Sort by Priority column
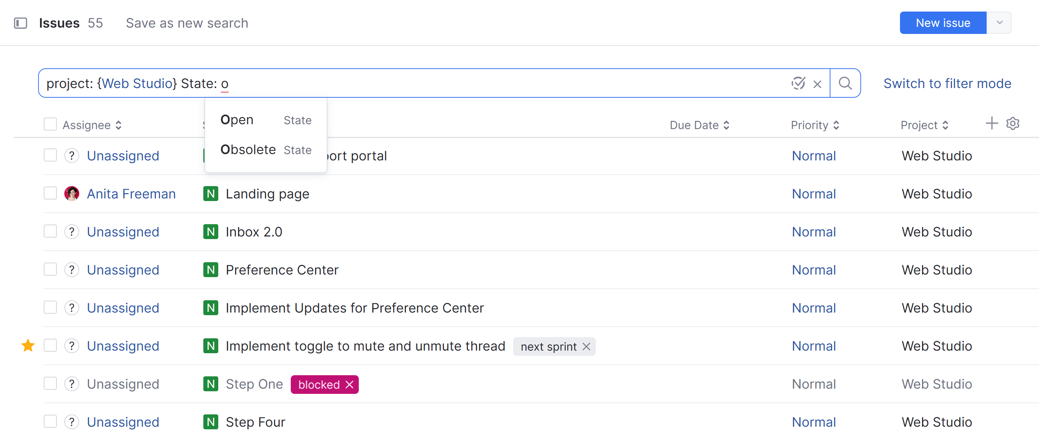The image size is (1039, 439). pos(815,125)
